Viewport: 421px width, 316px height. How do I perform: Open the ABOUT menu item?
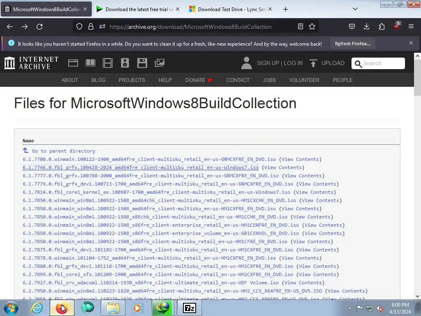pyautogui.click(x=70, y=80)
